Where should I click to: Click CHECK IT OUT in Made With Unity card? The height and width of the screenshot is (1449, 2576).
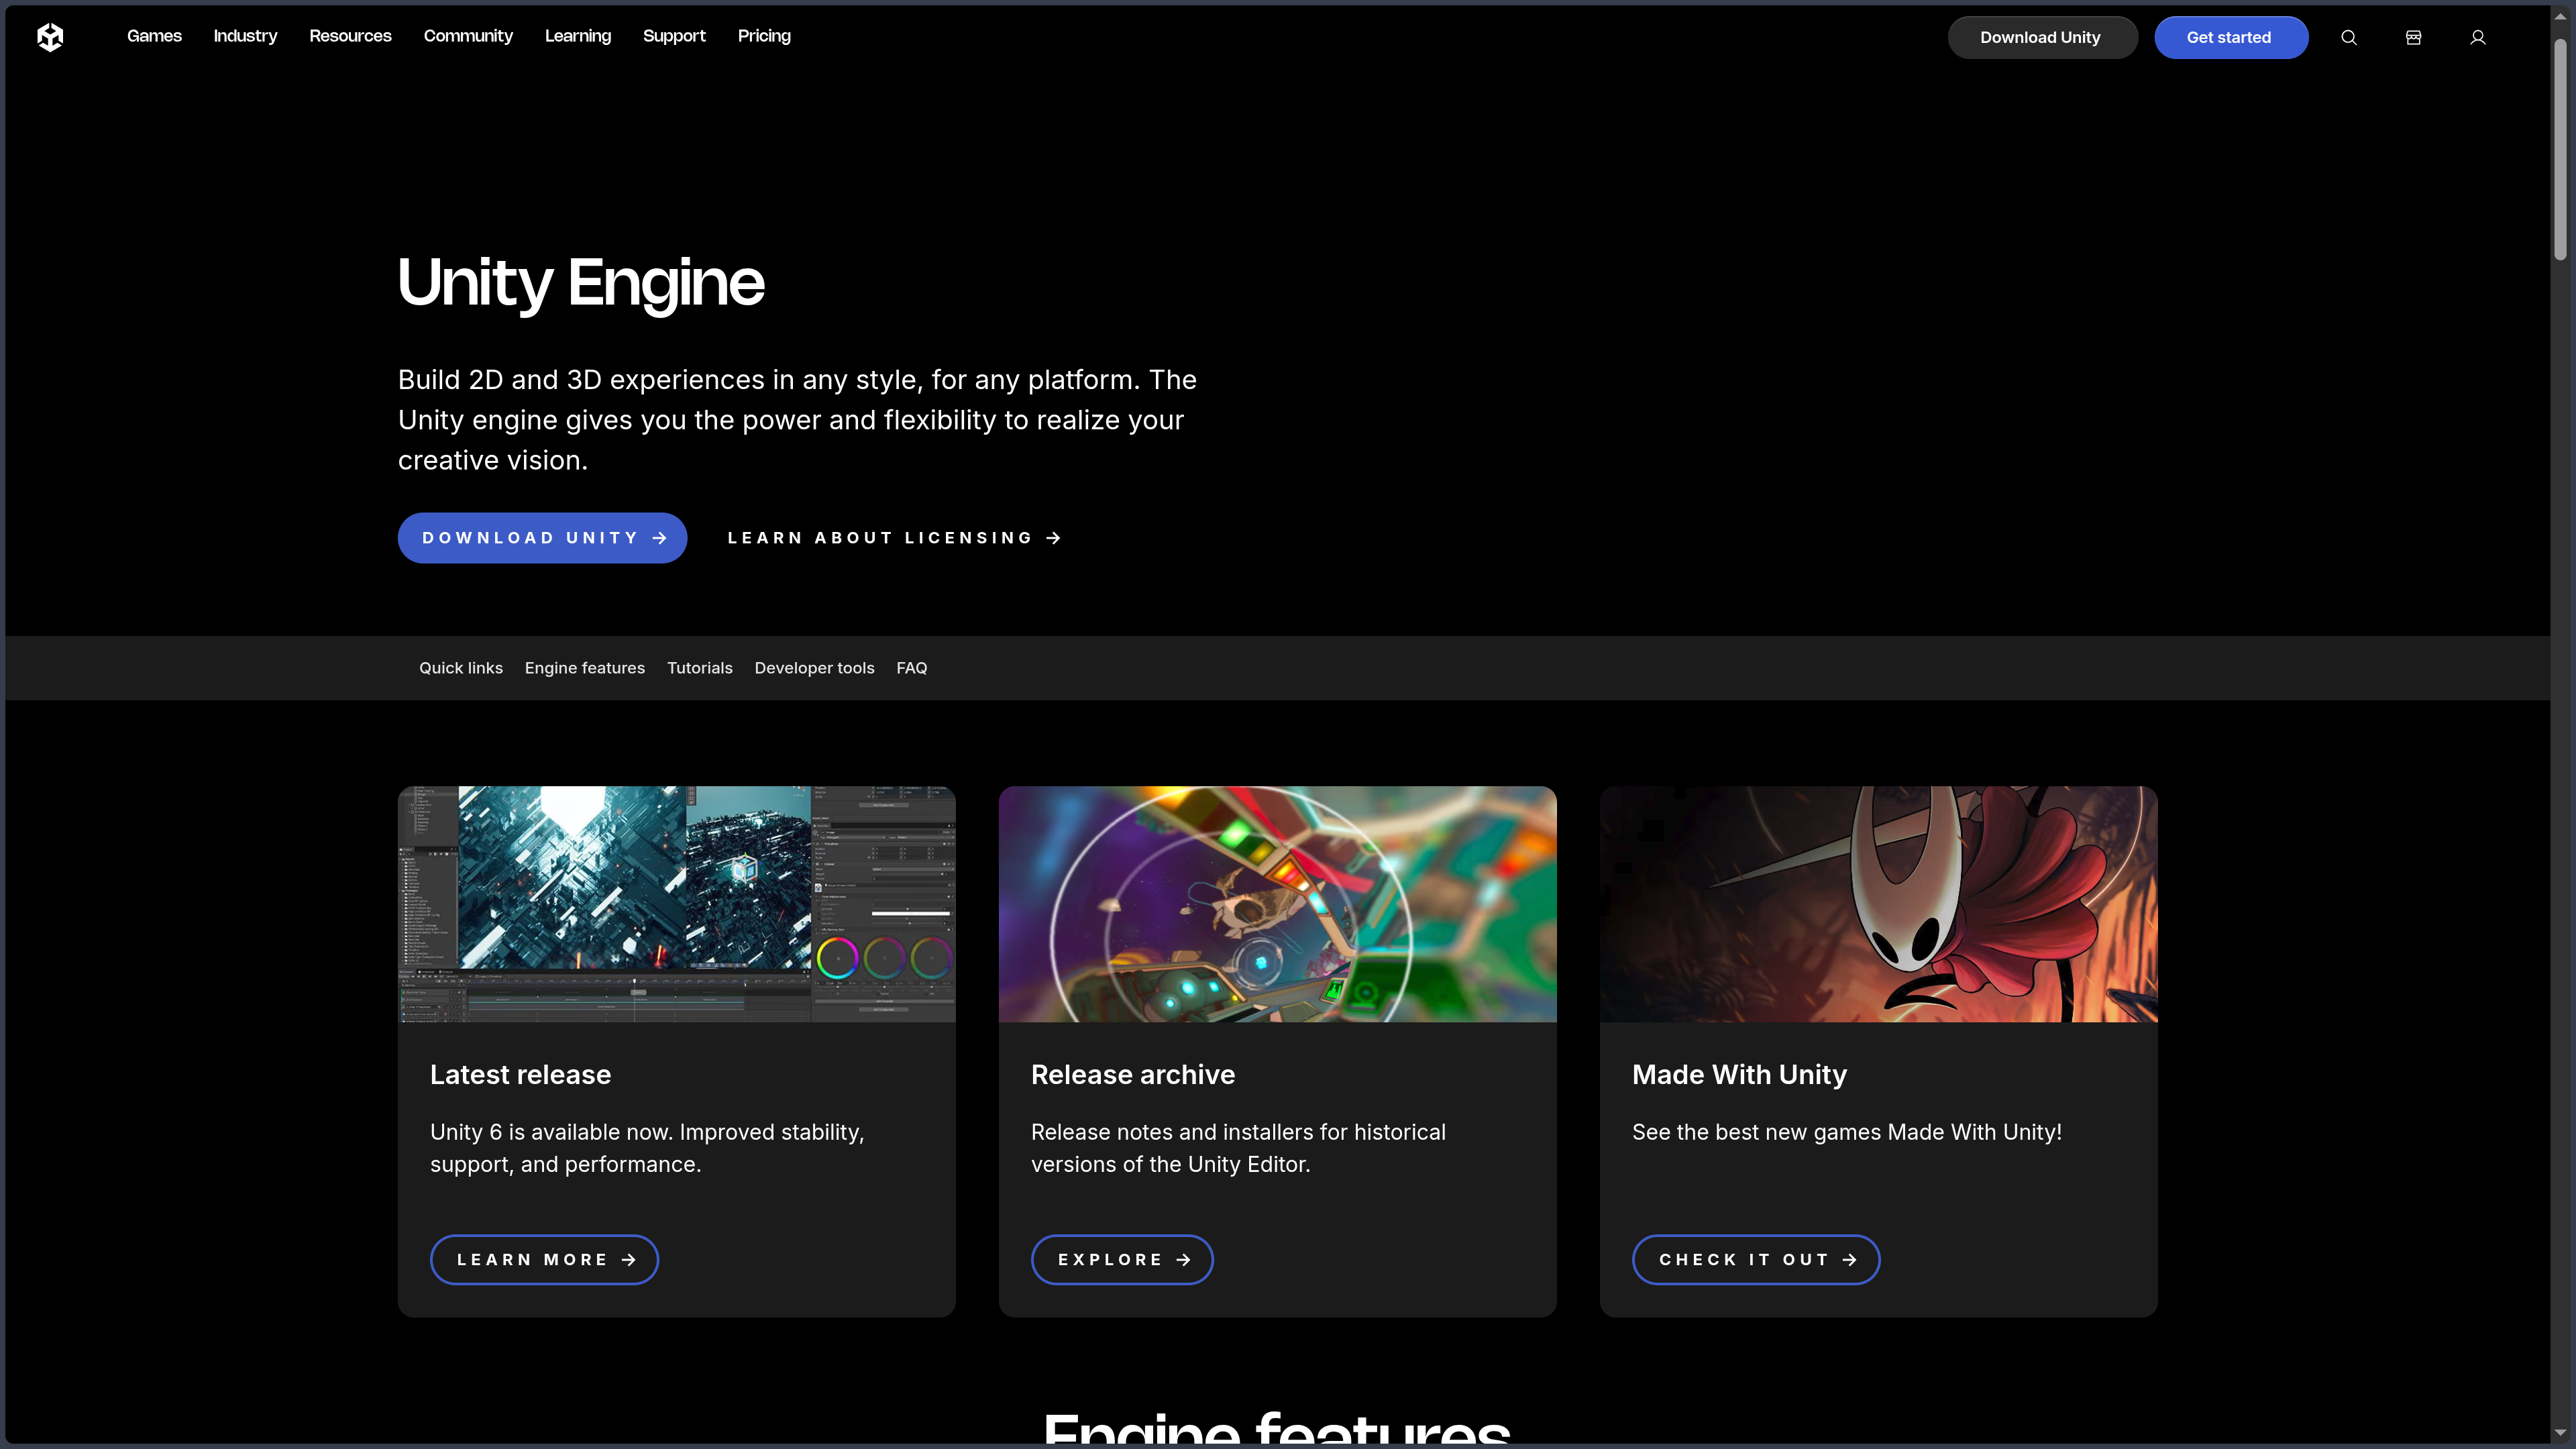(x=1756, y=1260)
